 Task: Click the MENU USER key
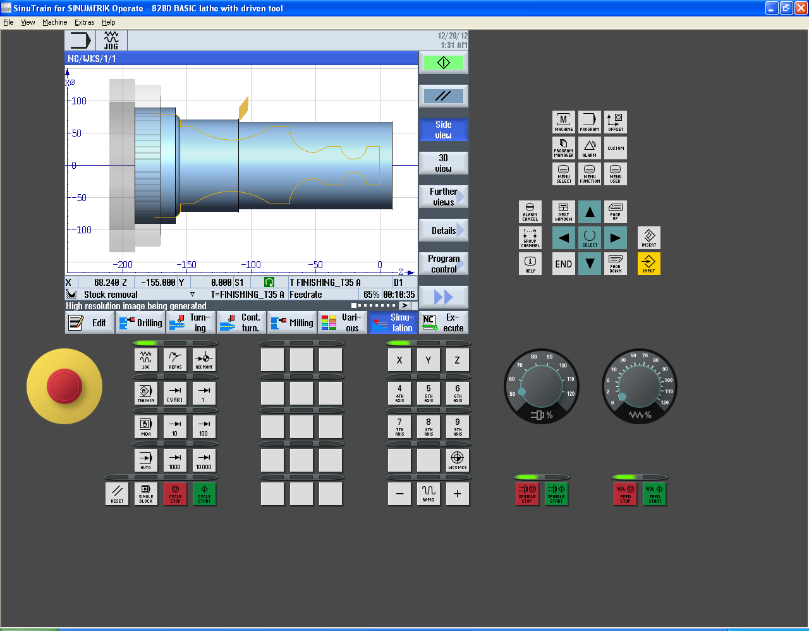click(616, 174)
